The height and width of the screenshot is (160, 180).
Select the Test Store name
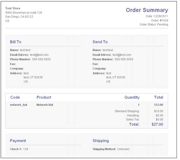13,8
